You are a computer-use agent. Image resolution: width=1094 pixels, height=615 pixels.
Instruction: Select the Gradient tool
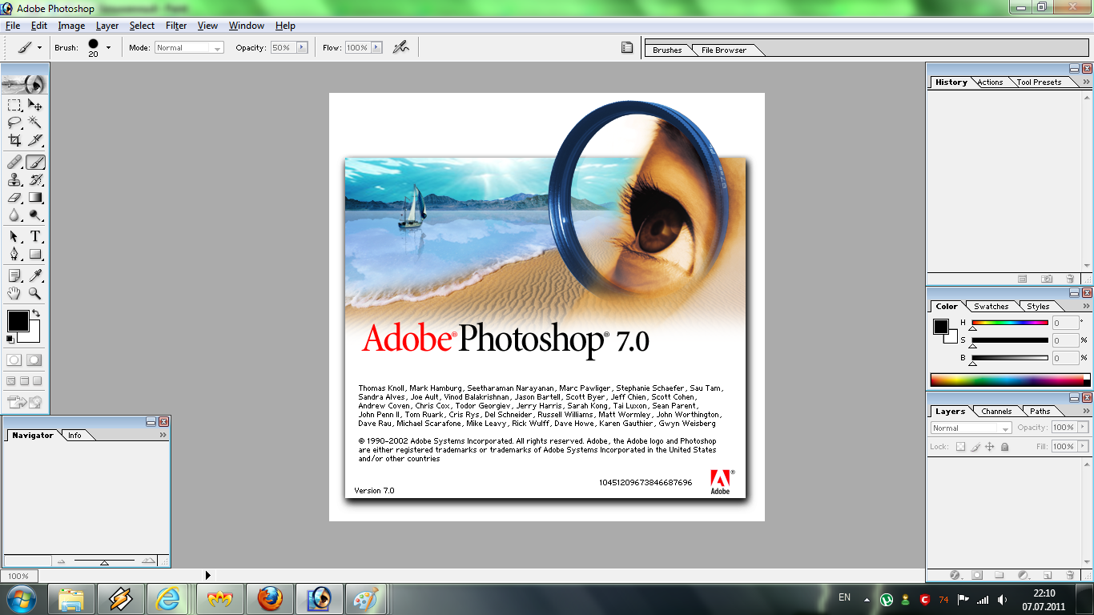coord(35,197)
